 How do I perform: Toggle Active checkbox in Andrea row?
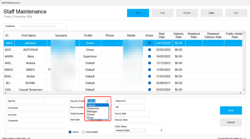[150, 63]
